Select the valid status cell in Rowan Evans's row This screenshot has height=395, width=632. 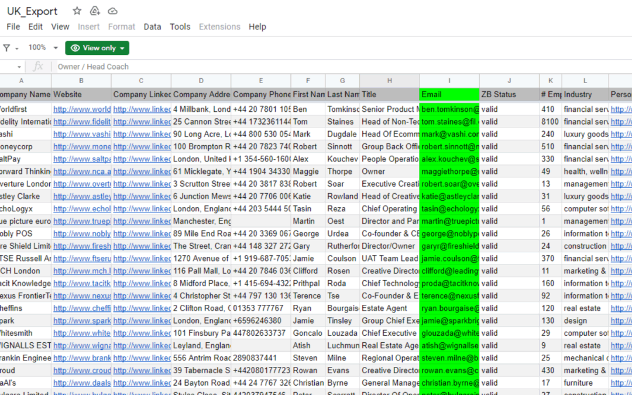click(x=509, y=370)
